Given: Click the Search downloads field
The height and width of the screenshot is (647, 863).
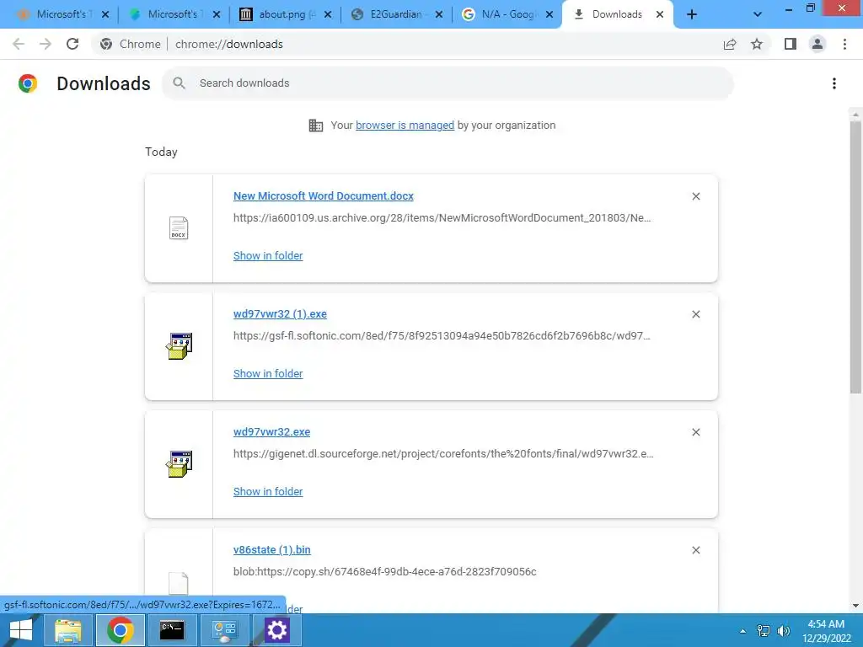Looking at the screenshot, I should click(x=448, y=83).
